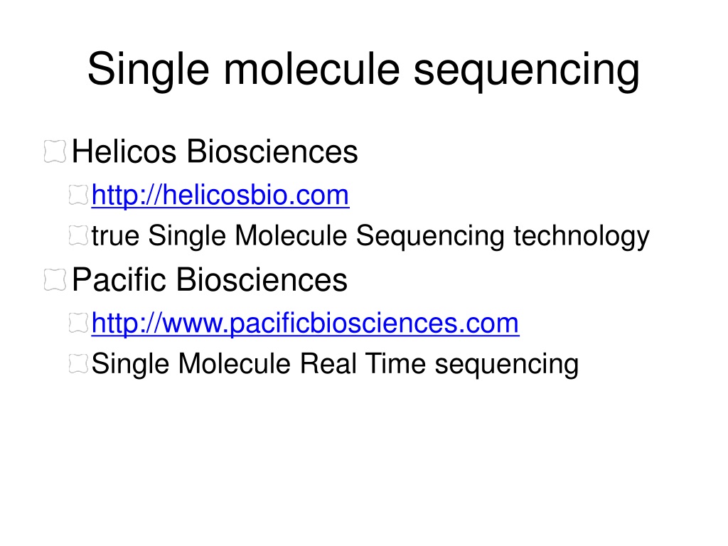Click the word 'molecule' in the slide title
This screenshot has width=728, height=546.
coord(311,69)
